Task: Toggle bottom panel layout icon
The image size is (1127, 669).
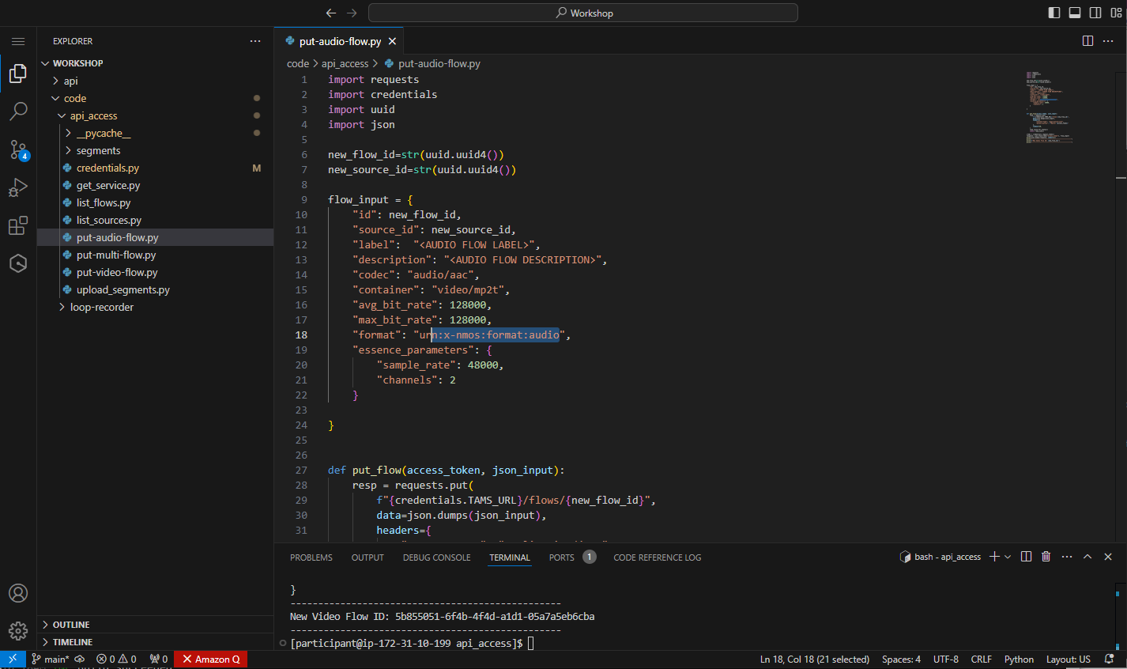Action: pos(1075,13)
